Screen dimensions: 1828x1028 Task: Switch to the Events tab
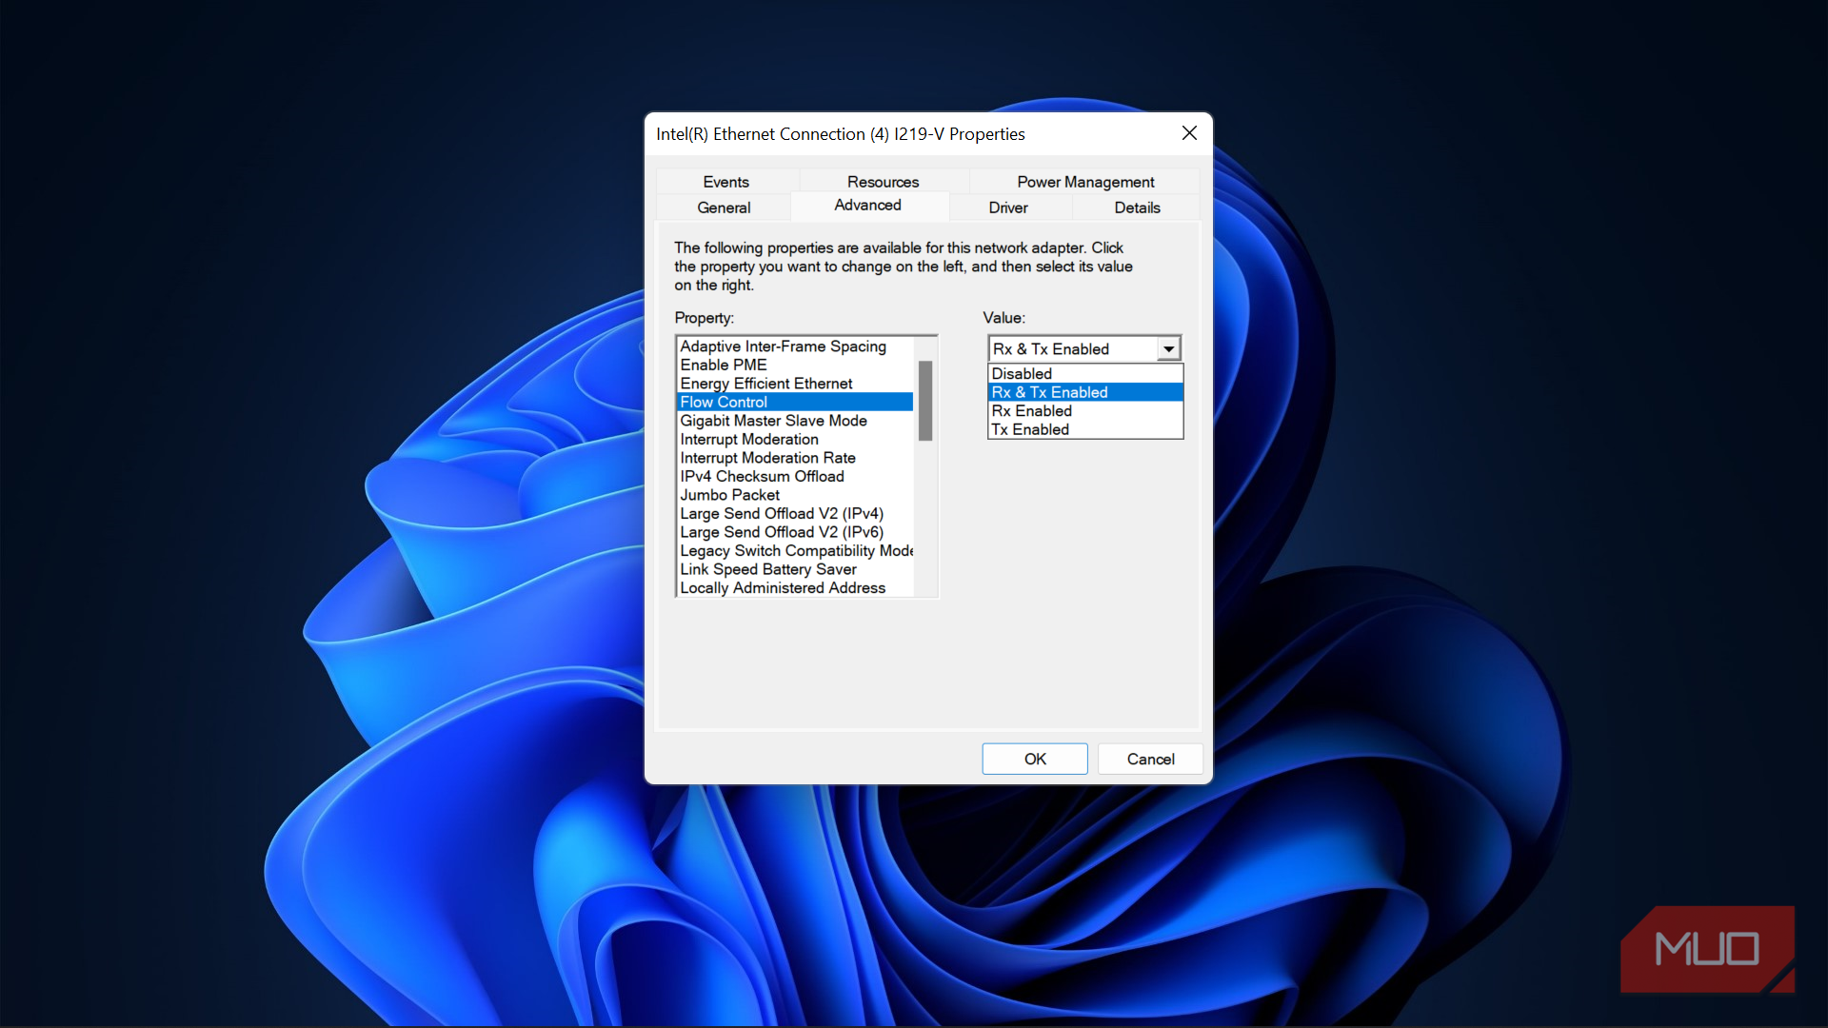click(x=726, y=182)
